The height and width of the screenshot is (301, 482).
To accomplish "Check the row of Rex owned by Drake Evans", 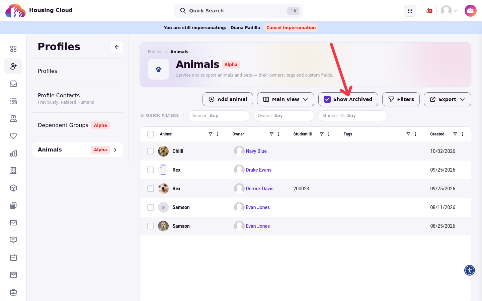I will [x=151, y=170].
